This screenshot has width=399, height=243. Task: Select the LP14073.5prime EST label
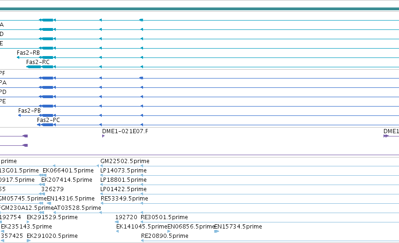pyautogui.click(x=123, y=171)
